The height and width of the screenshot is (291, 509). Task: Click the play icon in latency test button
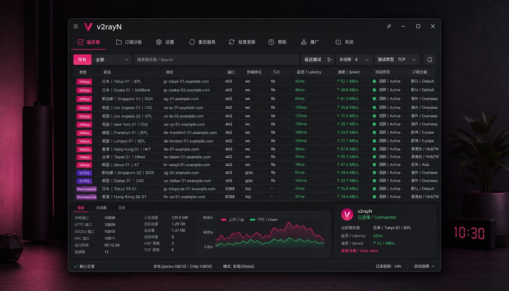tap(329, 60)
